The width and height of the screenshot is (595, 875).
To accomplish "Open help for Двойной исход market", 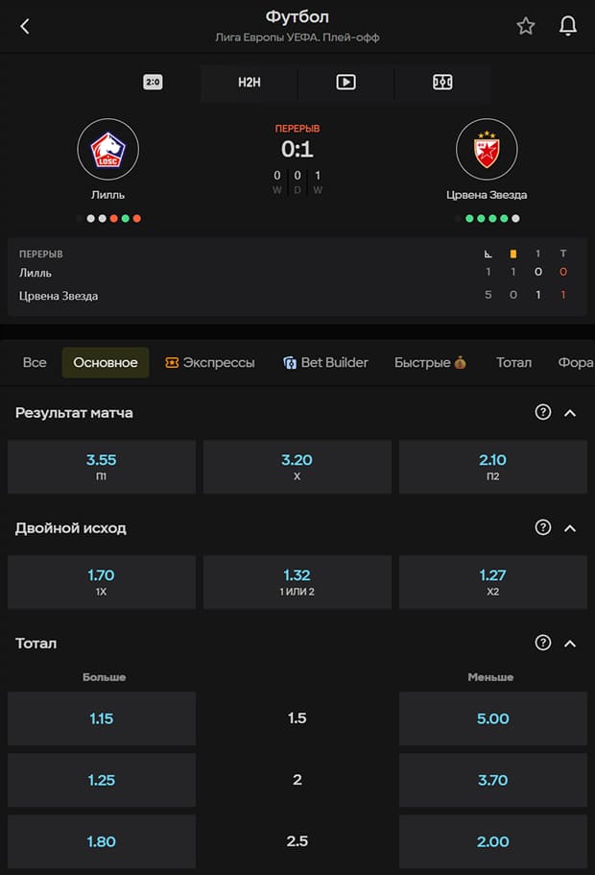I will [x=542, y=527].
